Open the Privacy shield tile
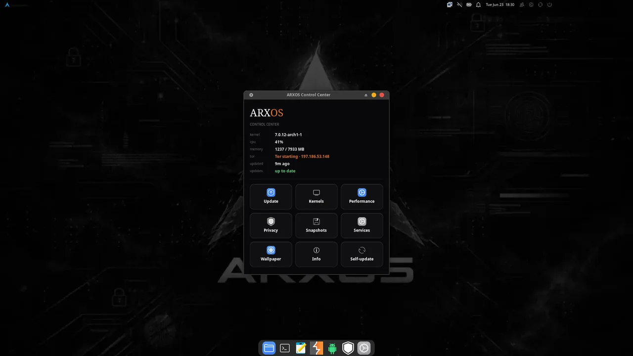633x356 pixels. 271,225
